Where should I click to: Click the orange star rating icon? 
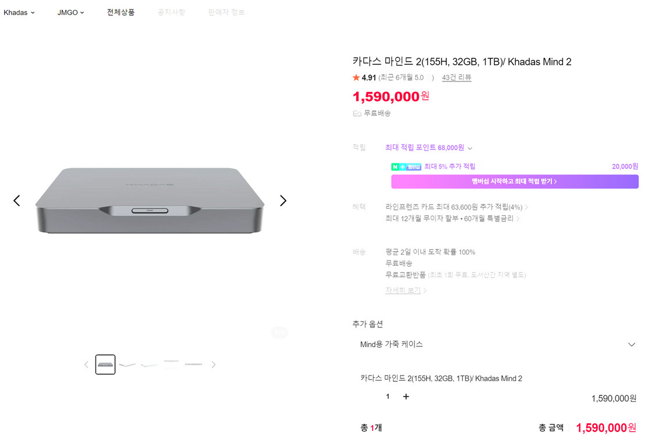pos(356,78)
